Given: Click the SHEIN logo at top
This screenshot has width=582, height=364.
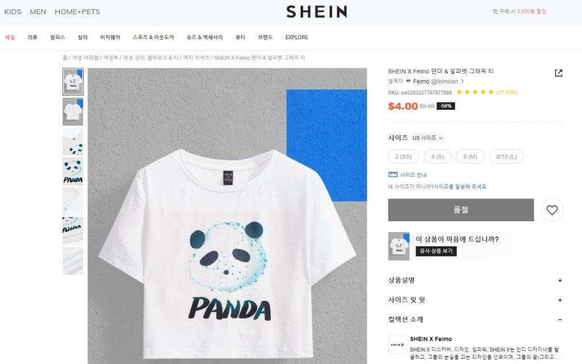Looking at the screenshot, I should pyautogui.click(x=317, y=11).
